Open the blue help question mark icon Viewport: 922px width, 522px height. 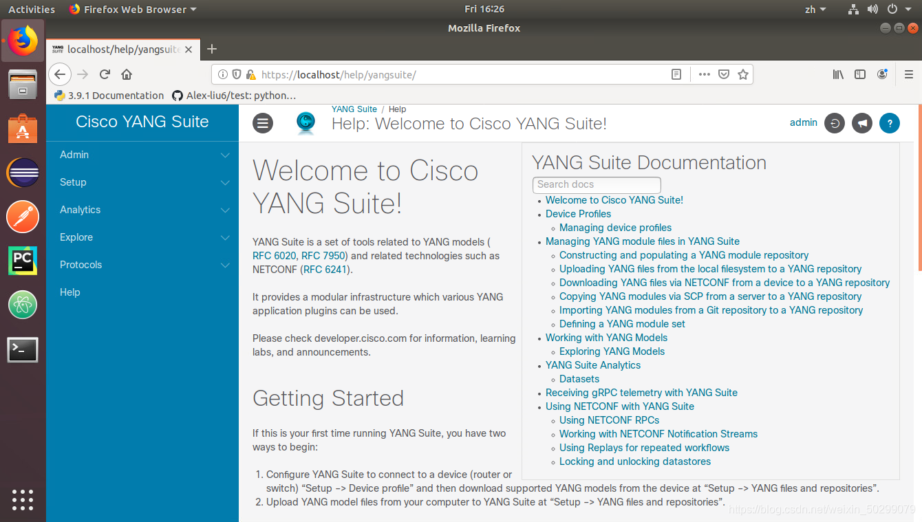pyautogui.click(x=890, y=123)
